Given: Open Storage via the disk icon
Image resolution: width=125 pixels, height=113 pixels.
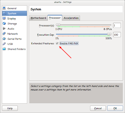Looking at the screenshot, I should click(4, 23).
